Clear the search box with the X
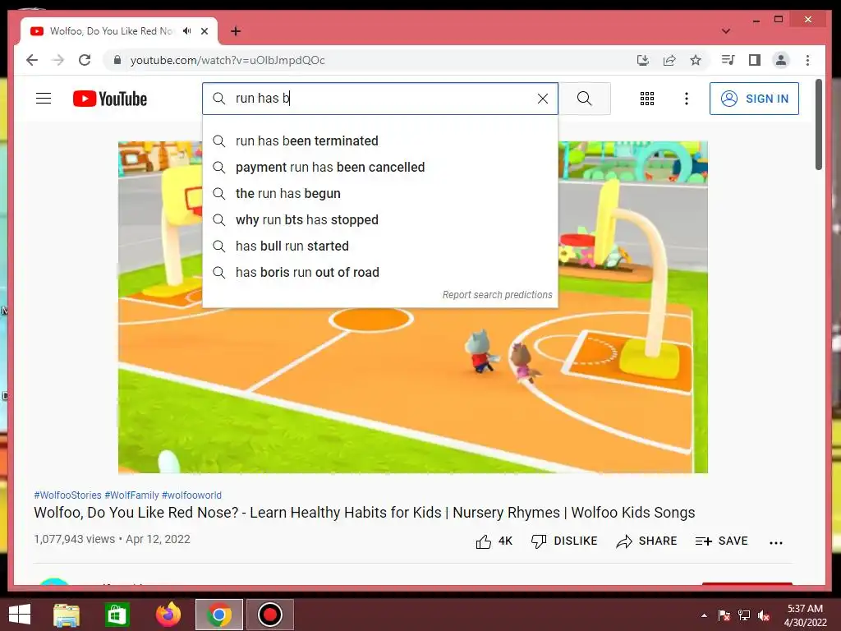Viewport: 841px width, 631px height. [542, 99]
